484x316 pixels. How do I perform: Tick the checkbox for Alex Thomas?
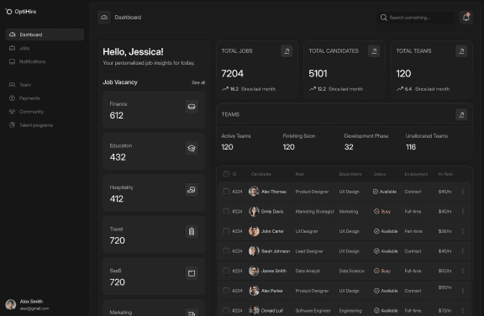[226, 192]
